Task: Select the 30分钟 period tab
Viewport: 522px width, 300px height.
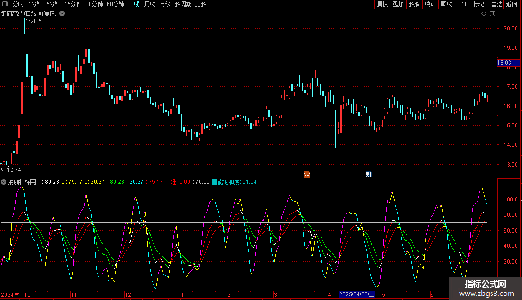Action: pyautogui.click(x=94, y=4)
